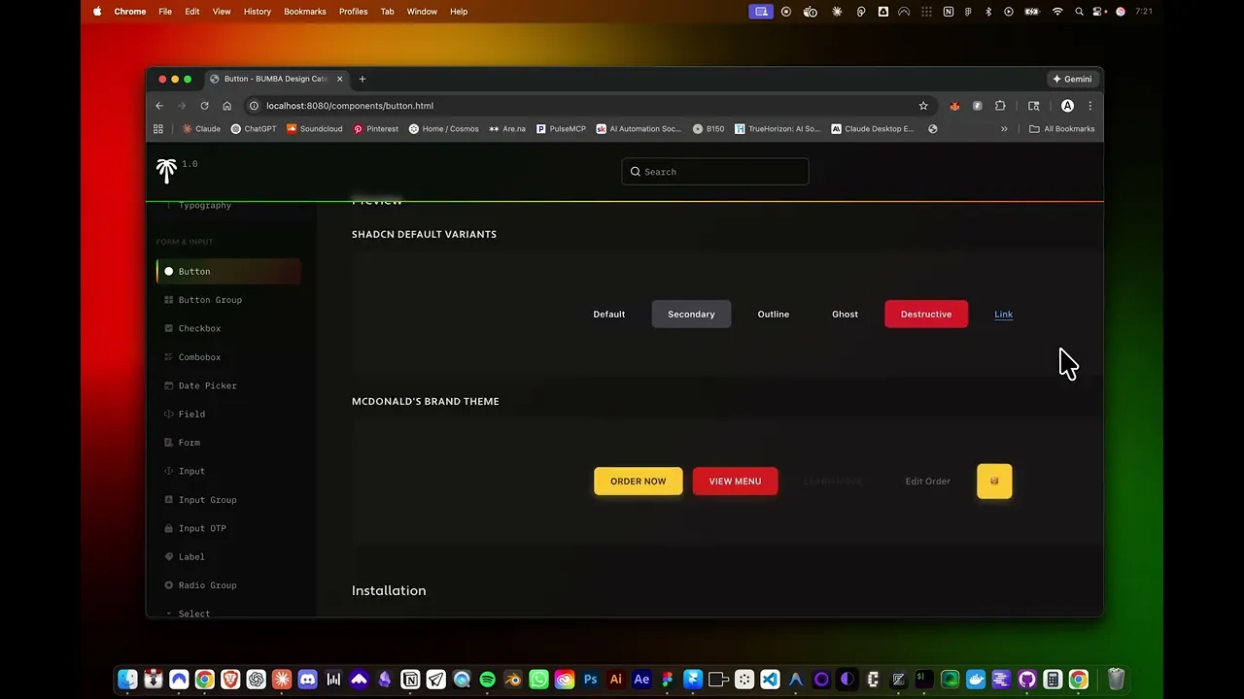Open the Pinterest bookmark
Image resolution: width=1244 pixels, height=699 pixels.
tap(375, 129)
